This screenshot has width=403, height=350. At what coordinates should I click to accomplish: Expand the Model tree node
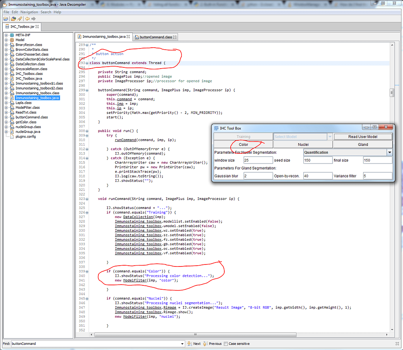(x=5, y=39)
